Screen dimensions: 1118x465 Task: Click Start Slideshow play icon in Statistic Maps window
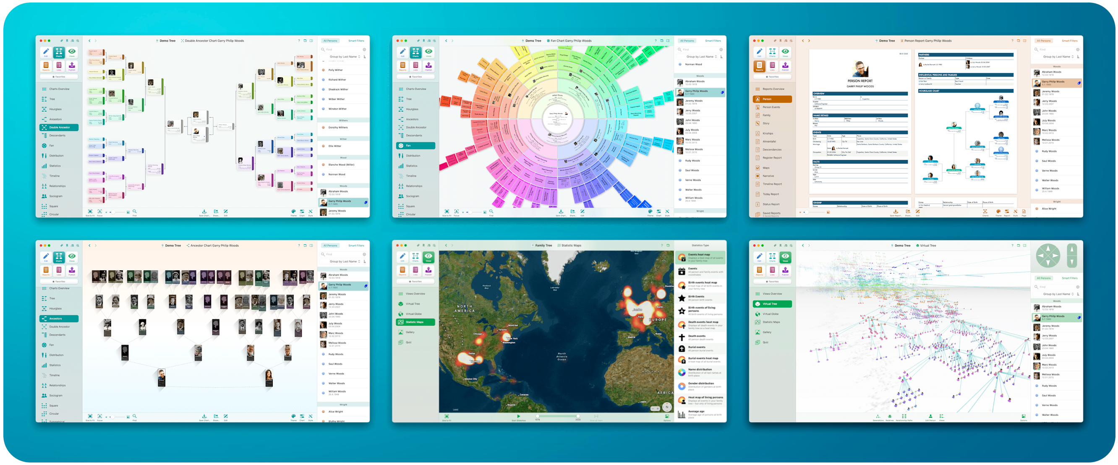518,416
